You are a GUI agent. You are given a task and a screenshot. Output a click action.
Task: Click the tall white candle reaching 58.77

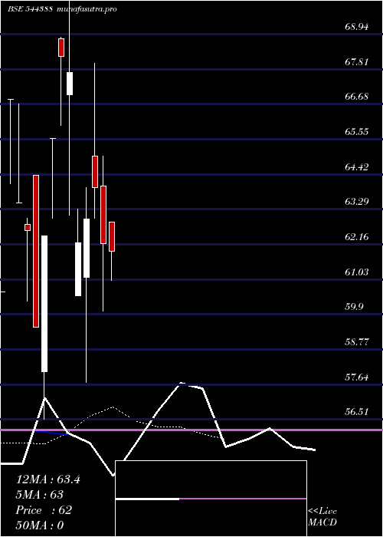coord(44,304)
